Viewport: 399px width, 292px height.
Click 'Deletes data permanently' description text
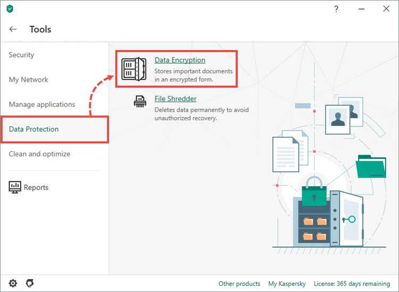click(202, 114)
